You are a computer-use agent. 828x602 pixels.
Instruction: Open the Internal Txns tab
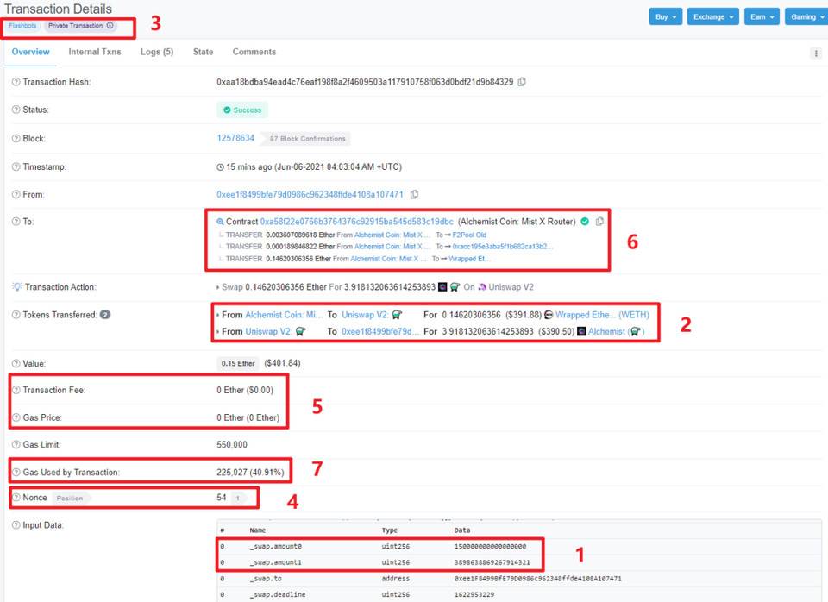coord(95,52)
